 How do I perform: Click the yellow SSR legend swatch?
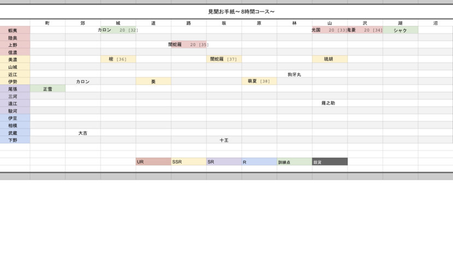point(189,162)
